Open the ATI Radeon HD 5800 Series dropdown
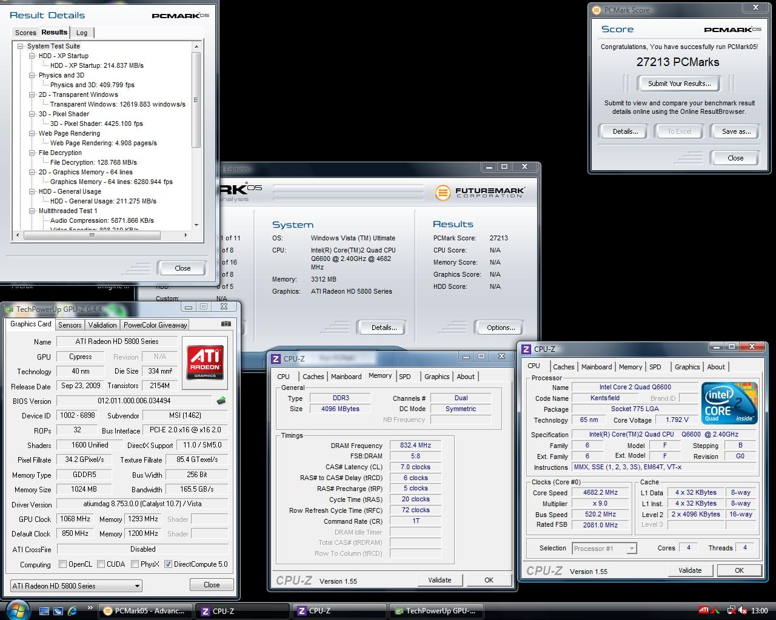This screenshot has width=776, height=620. [76, 585]
